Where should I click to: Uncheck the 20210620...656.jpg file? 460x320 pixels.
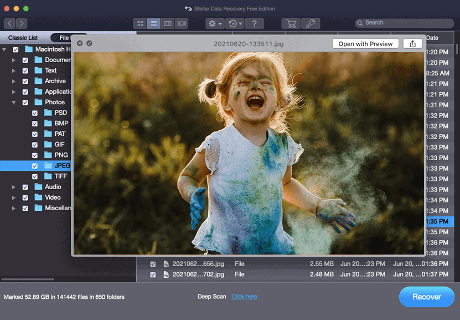[153, 263]
